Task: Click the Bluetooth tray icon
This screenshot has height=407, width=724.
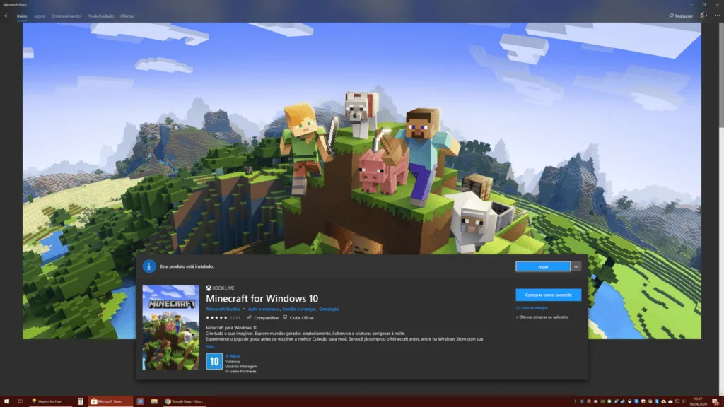Action: pos(657,401)
